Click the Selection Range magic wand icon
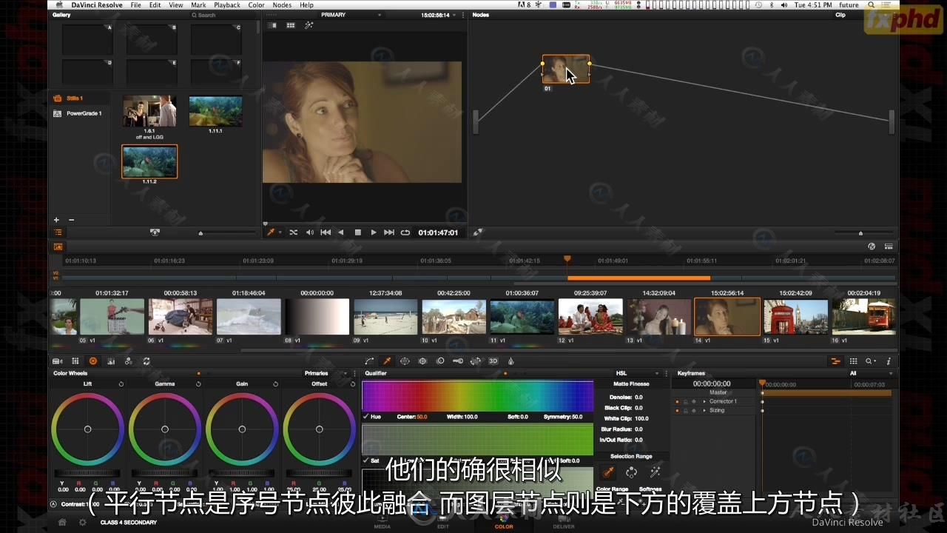The width and height of the screenshot is (947, 533). tap(655, 472)
